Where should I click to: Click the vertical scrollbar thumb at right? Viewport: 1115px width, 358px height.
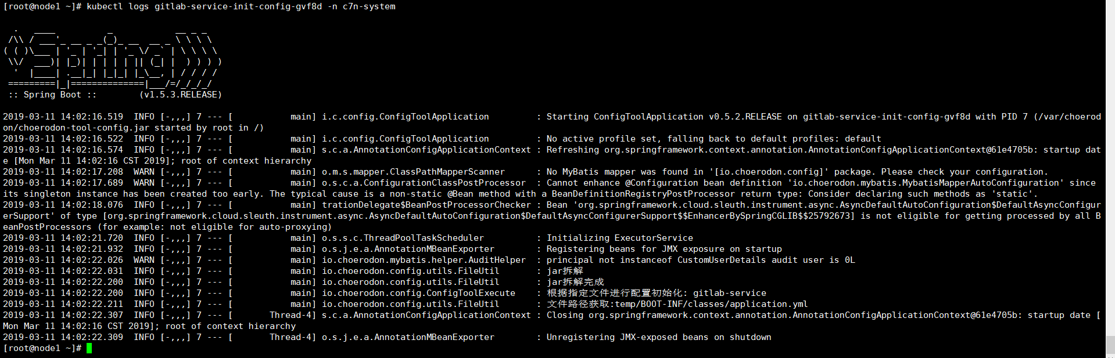1110,345
